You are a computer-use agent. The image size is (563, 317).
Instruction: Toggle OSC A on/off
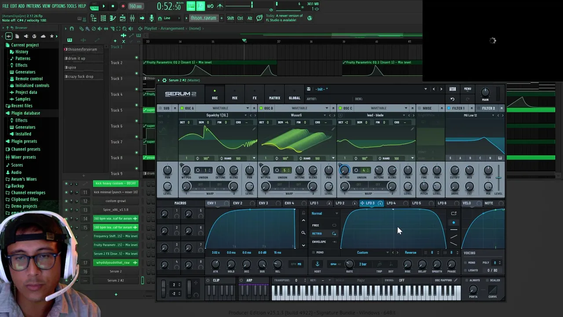pos(182,108)
